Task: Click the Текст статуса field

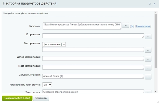Action: pyautogui.click(x=93, y=91)
